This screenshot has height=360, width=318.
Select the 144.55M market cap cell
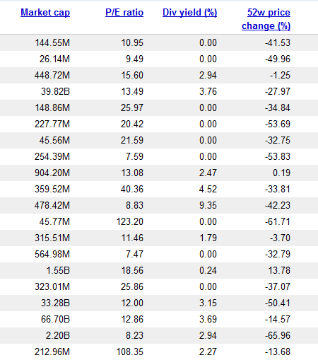pos(52,42)
